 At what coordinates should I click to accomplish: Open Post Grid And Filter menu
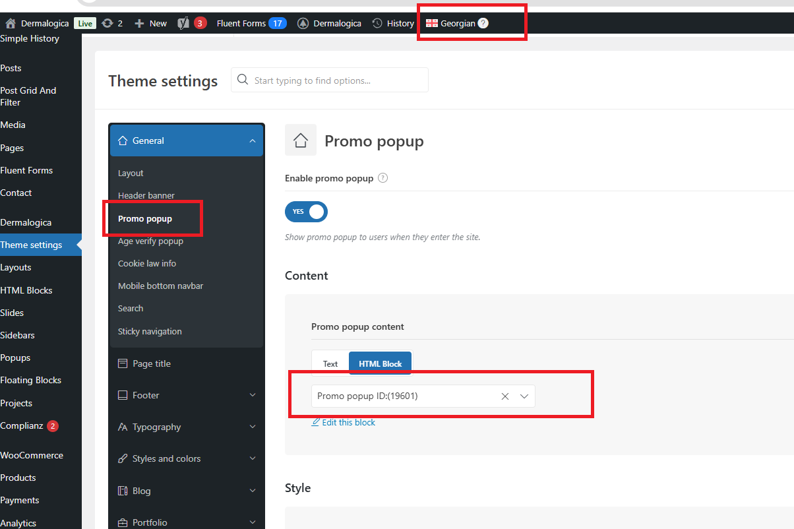(28, 96)
